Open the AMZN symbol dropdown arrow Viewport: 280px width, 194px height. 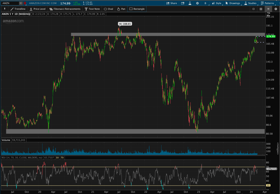click(21, 3)
